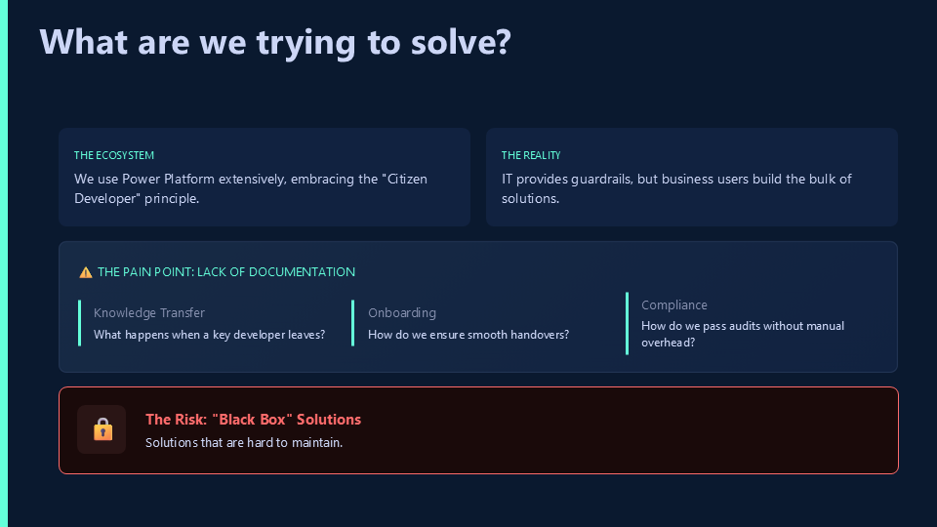Select the "Knowledge Transfer" heading

(x=149, y=313)
